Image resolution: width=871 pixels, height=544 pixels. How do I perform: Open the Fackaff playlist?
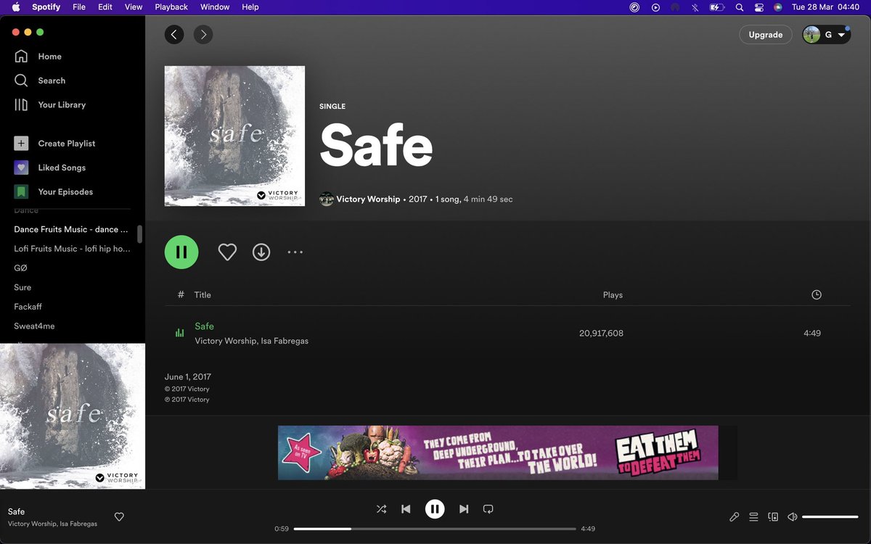click(x=28, y=307)
